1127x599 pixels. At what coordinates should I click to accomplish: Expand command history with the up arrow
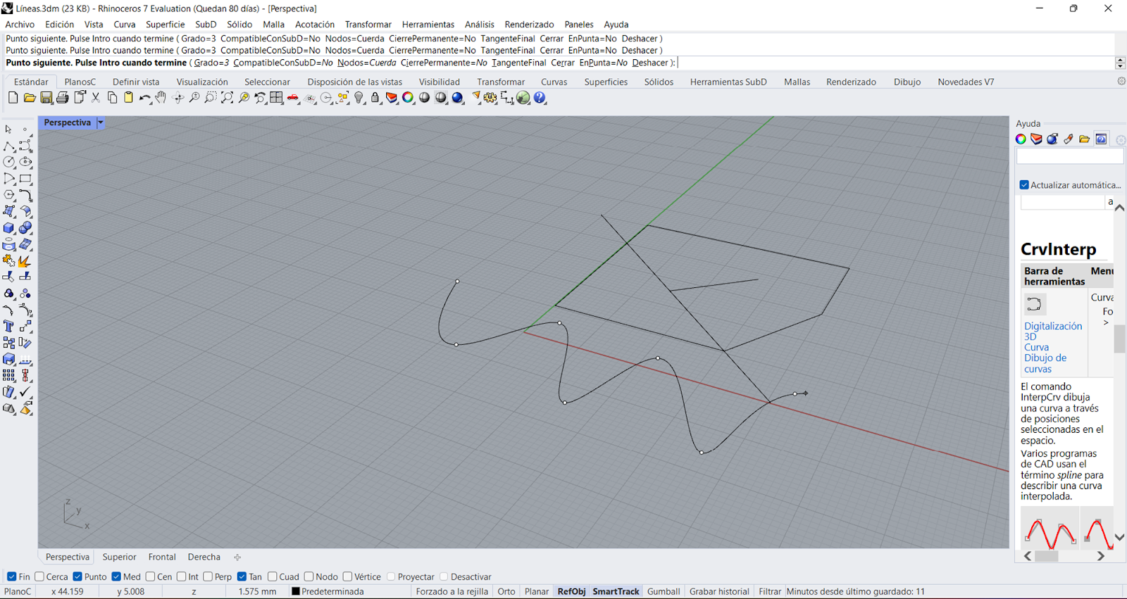[x=1121, y=59]
